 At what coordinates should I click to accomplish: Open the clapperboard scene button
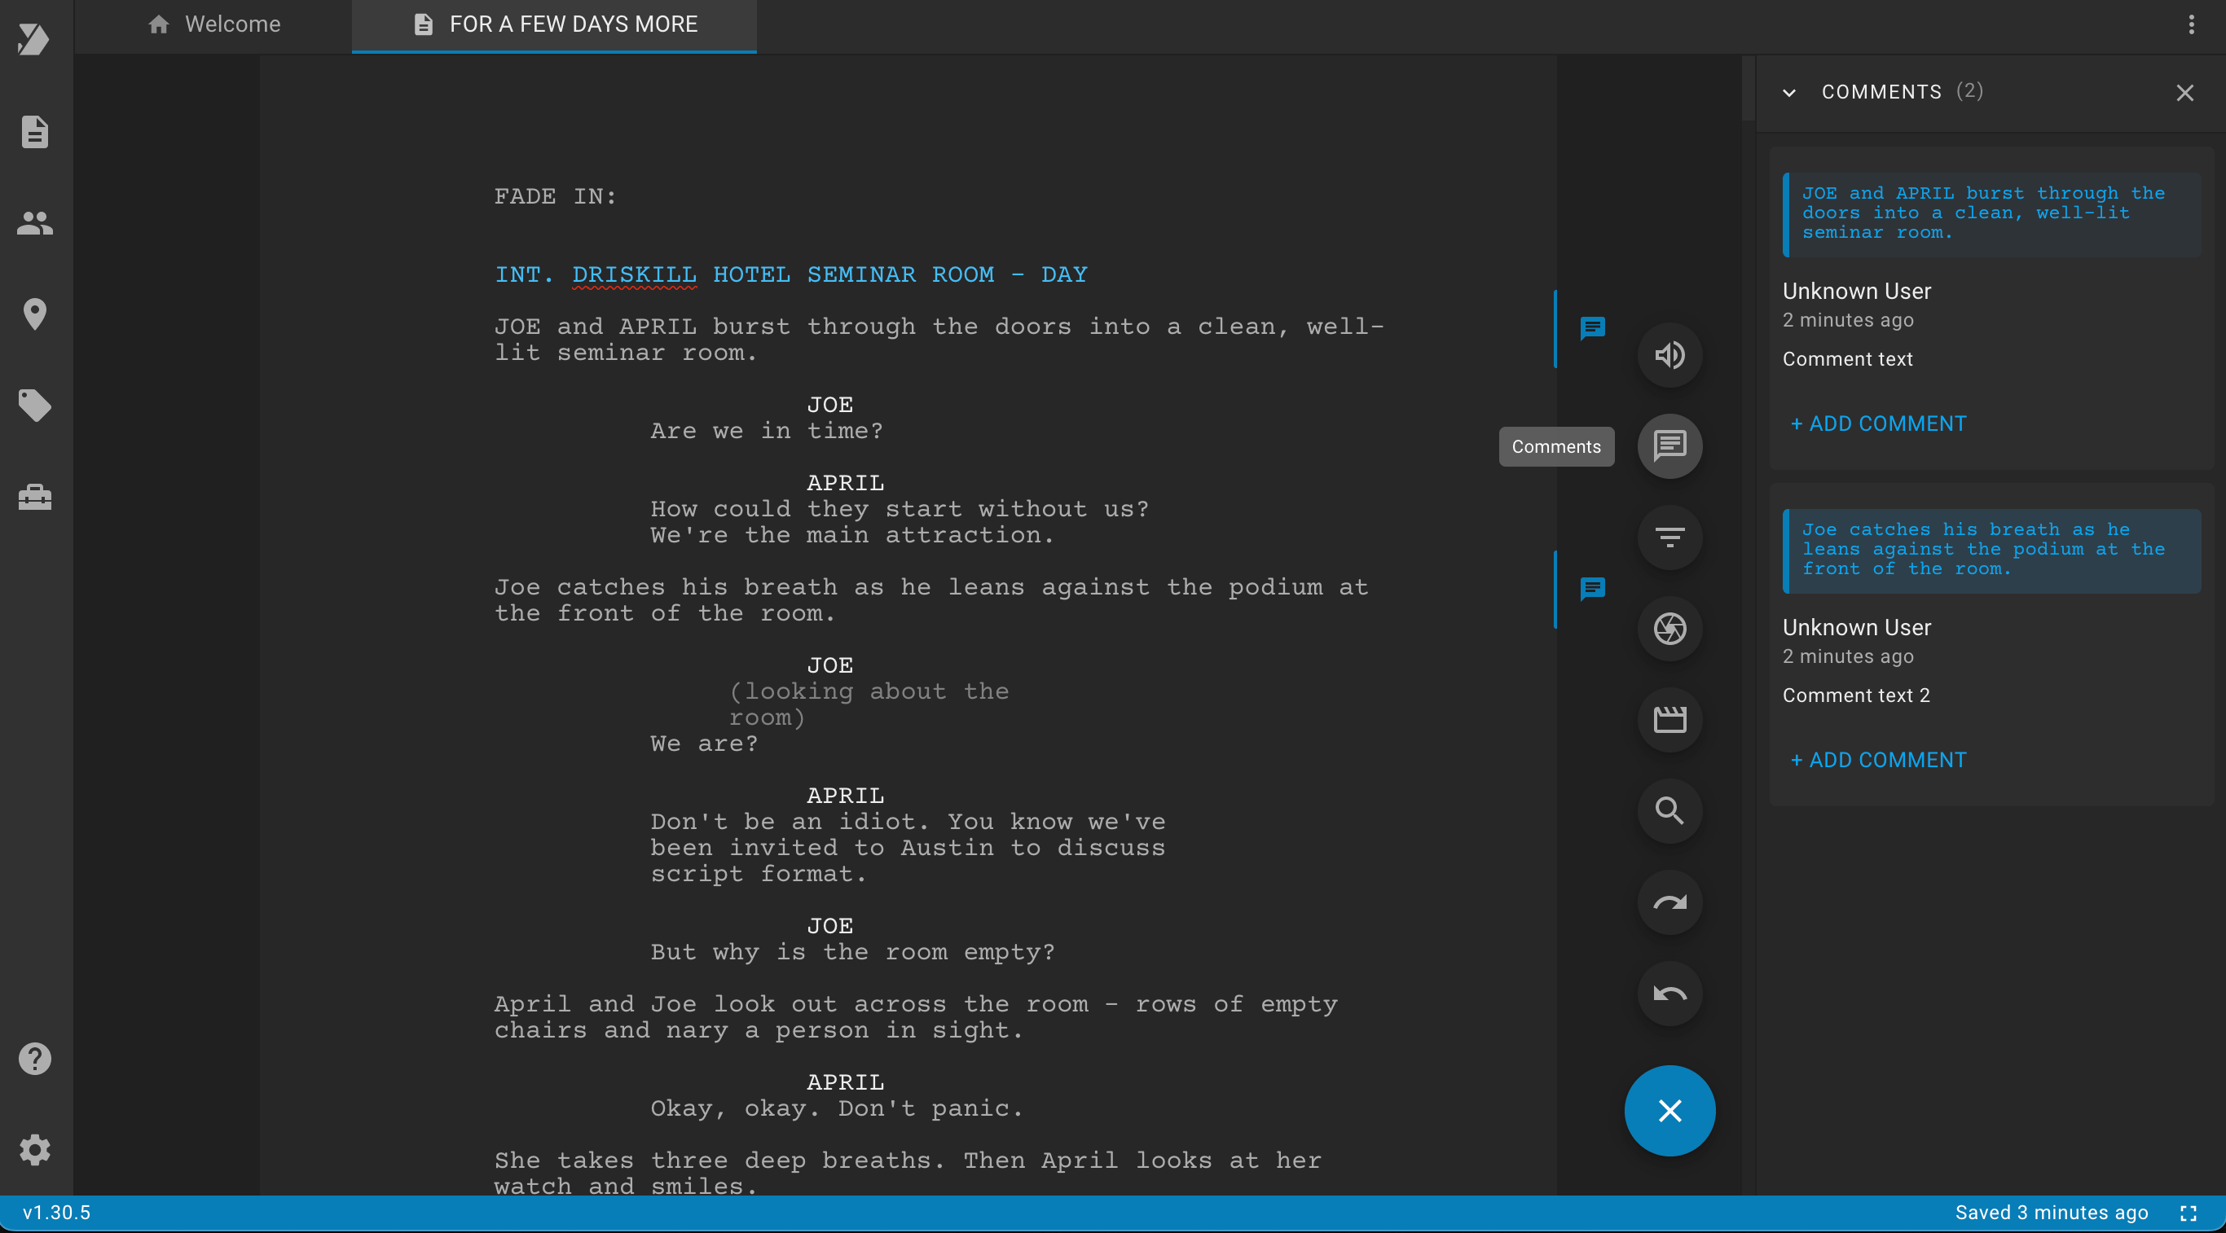(1669, 719)
